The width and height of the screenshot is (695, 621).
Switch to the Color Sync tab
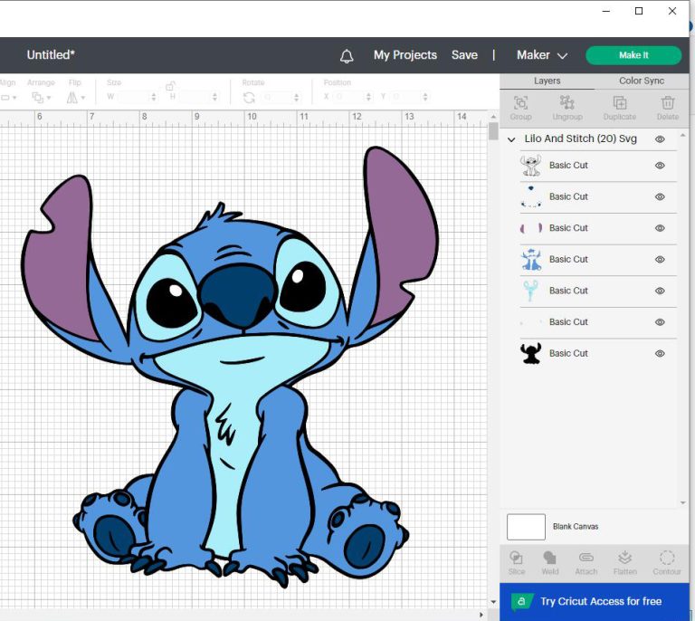click(642, 81)
